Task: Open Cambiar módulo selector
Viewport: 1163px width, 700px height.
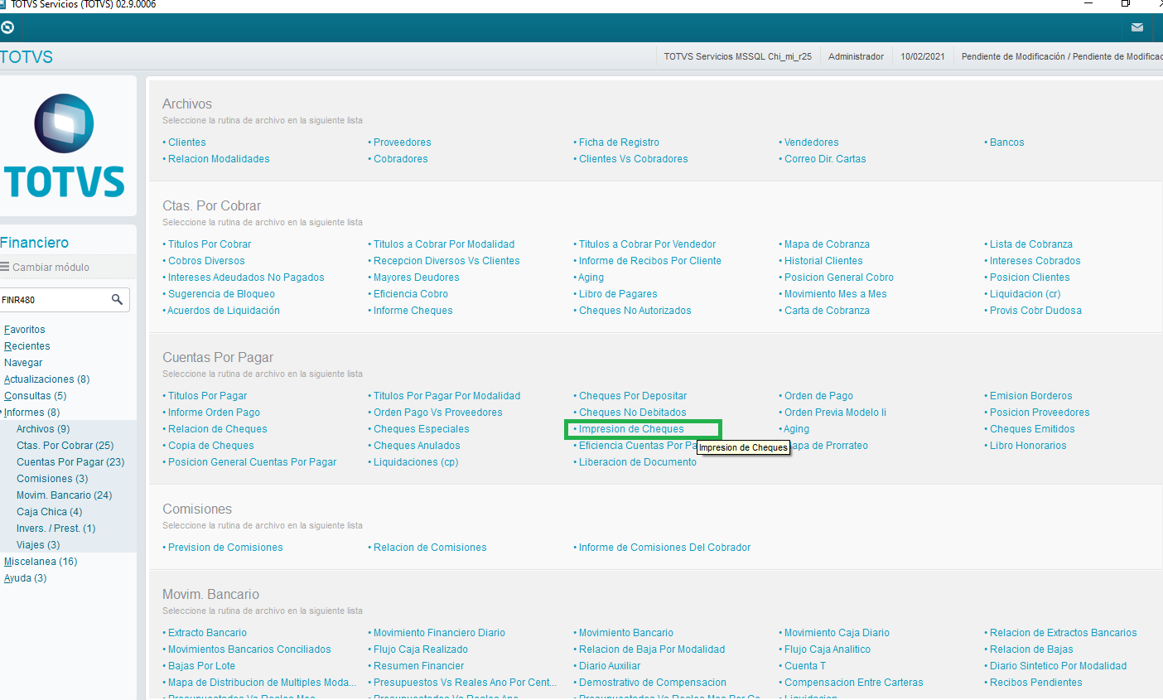Action: pos(50,267)
